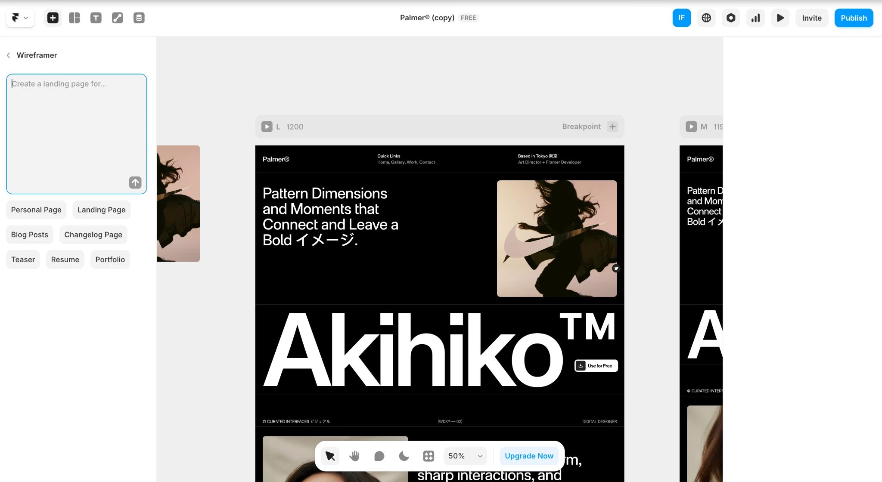Click the Preview play button
882x482 pixels.
coord(780,18)
